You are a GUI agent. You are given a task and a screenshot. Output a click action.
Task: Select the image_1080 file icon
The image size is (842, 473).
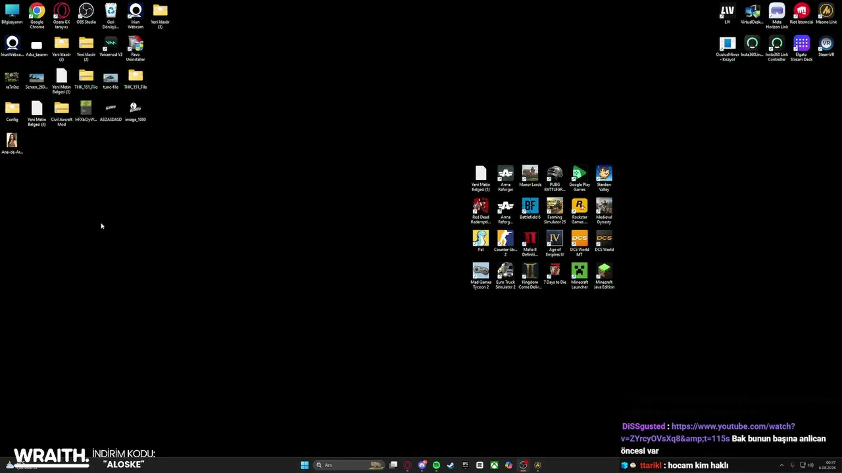tap(136, 112)
